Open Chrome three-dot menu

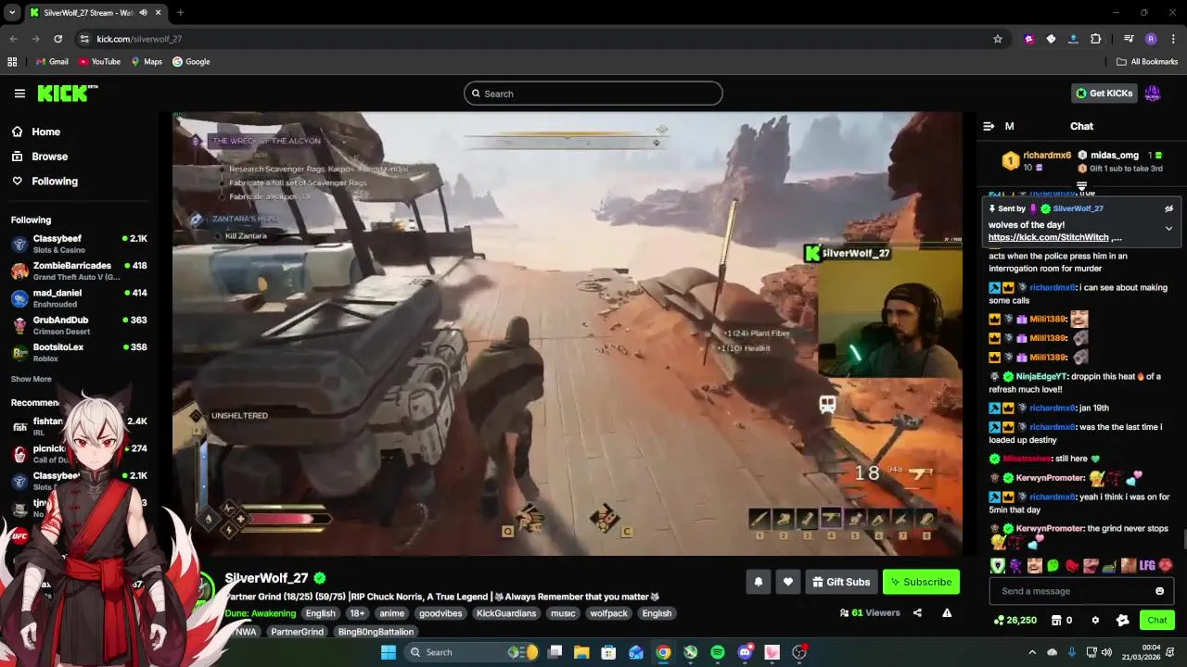1173,39
